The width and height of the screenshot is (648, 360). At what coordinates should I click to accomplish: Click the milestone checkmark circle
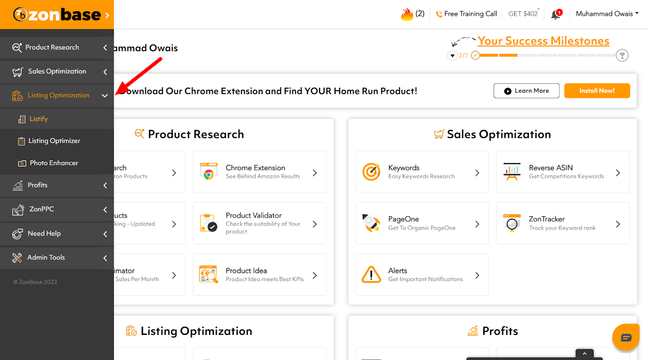[x=475, y=55]
